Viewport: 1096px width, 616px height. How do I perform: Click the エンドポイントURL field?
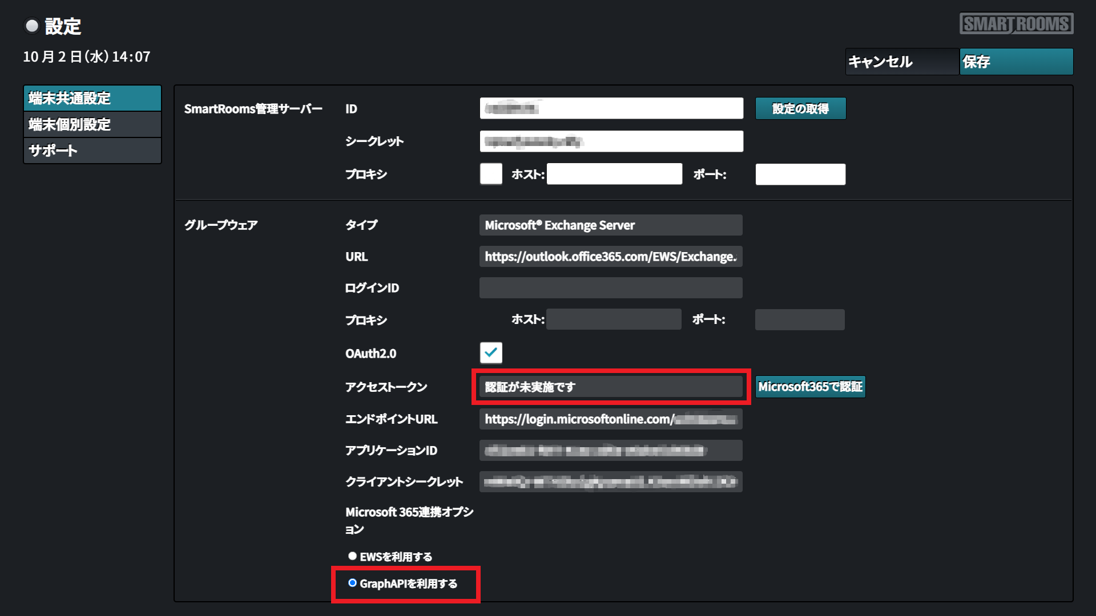[610, 419]
